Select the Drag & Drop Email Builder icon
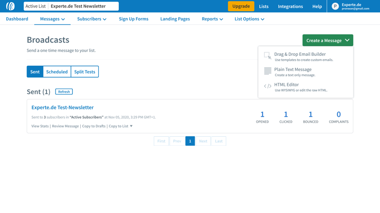 click(x=267, y=56)
